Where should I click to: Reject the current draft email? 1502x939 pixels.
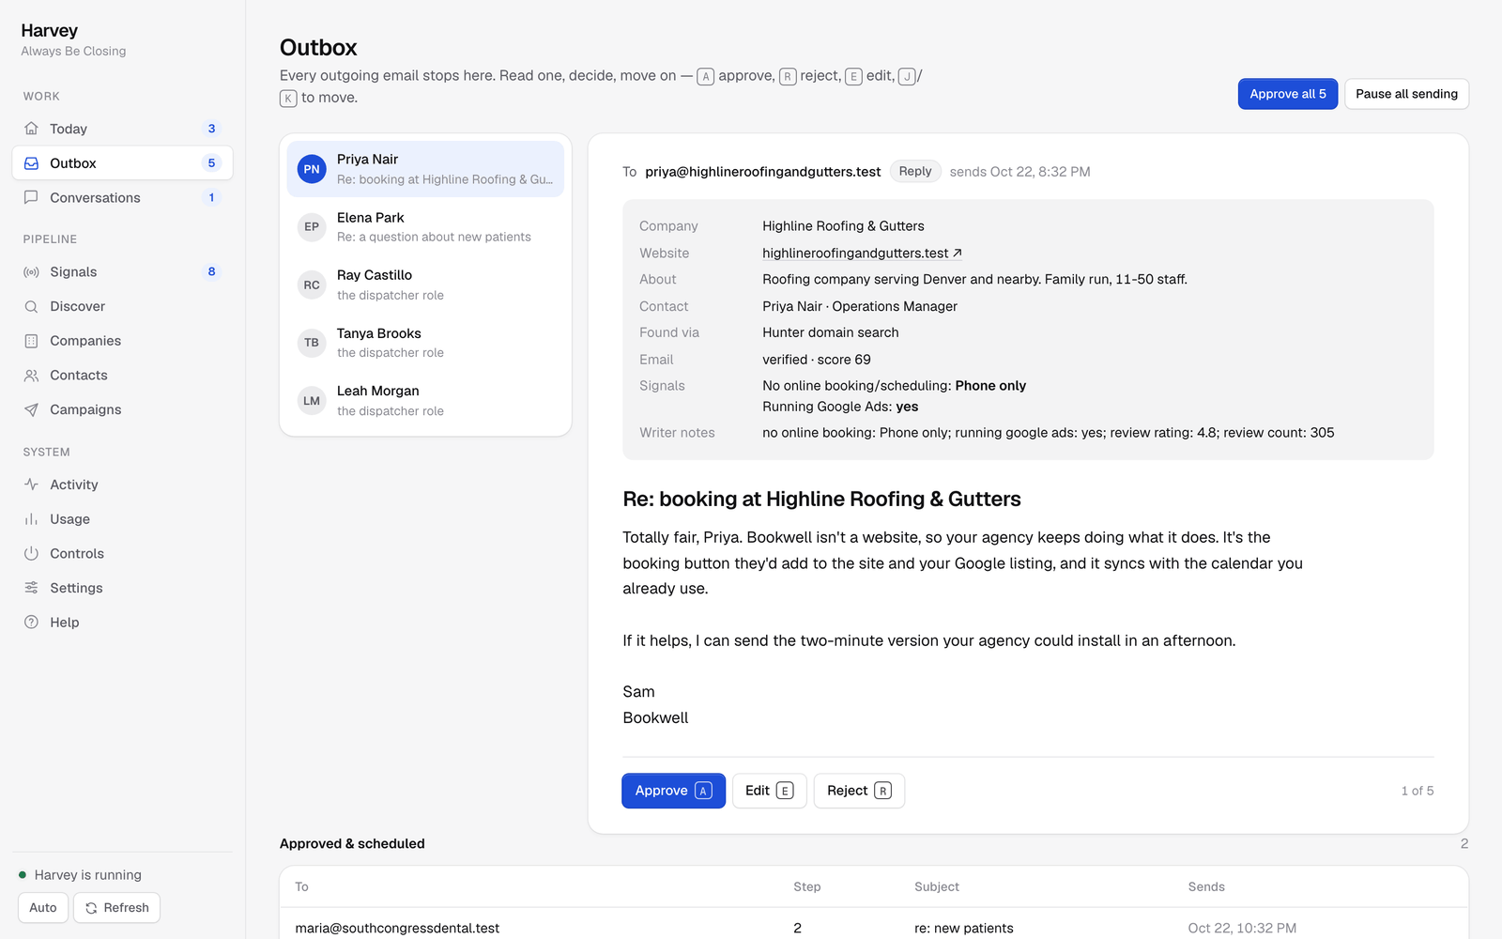[859, 791]
